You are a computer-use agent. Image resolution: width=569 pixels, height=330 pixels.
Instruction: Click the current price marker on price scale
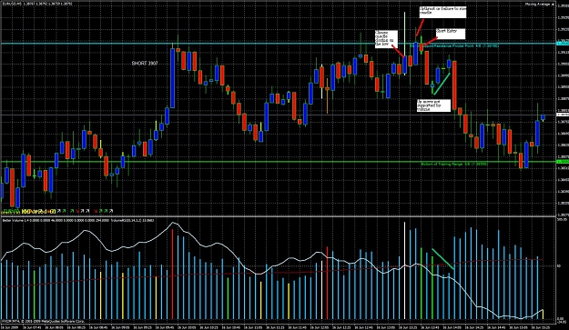click(563, 115)
